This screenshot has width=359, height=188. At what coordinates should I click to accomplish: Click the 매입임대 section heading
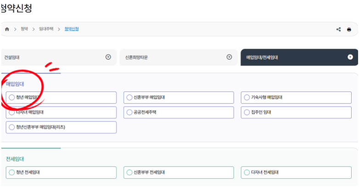(15, 84)
